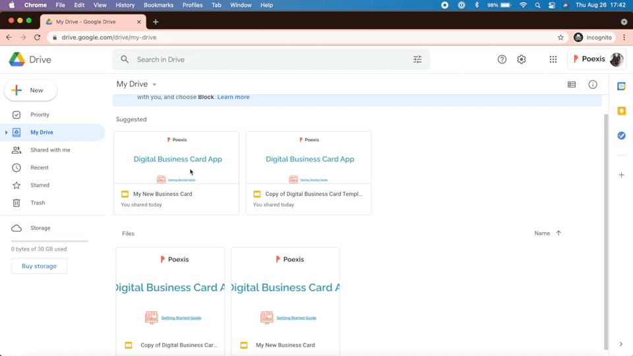Click the Search in Drive field
This screenshot has width=633, height=356.
pyautogui.click(x=270, y=59)
